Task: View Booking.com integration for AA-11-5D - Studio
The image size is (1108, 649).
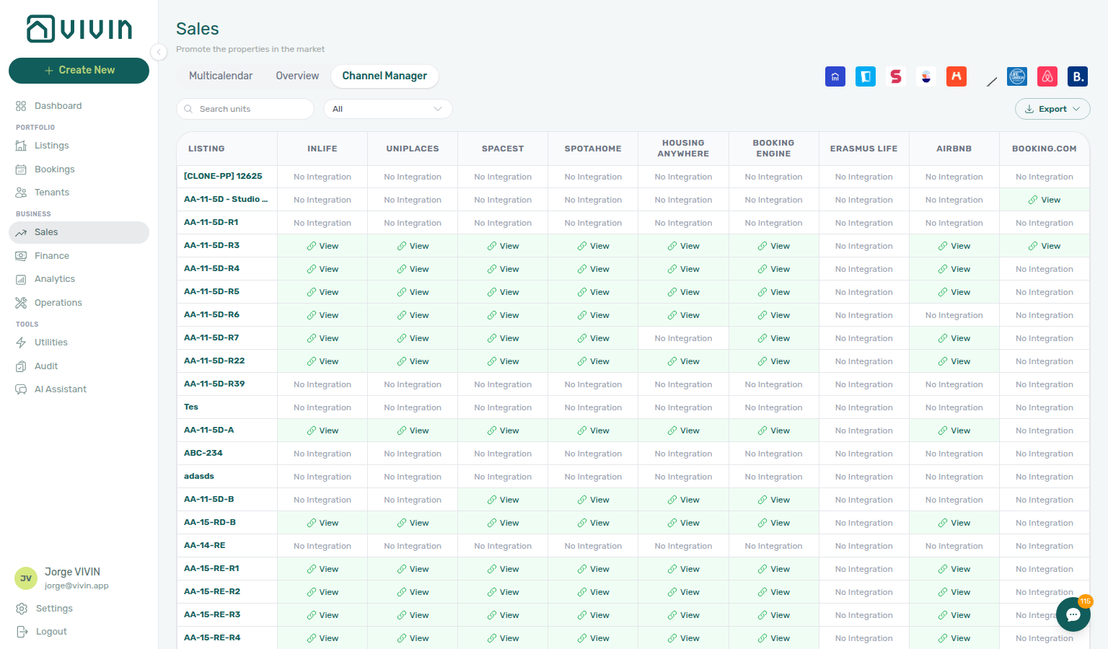Action: 1044,200
